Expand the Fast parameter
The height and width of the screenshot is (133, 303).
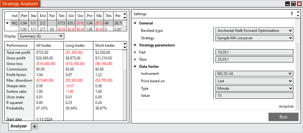(x=135, y=52)
